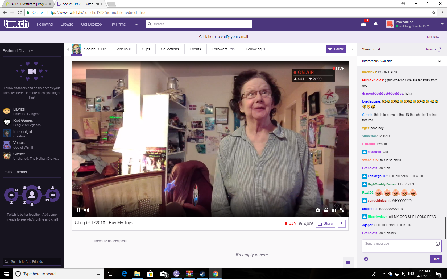This screenshot has width=447, height=279.
Task: Open Windows Start menu
Action: [6, 274]
